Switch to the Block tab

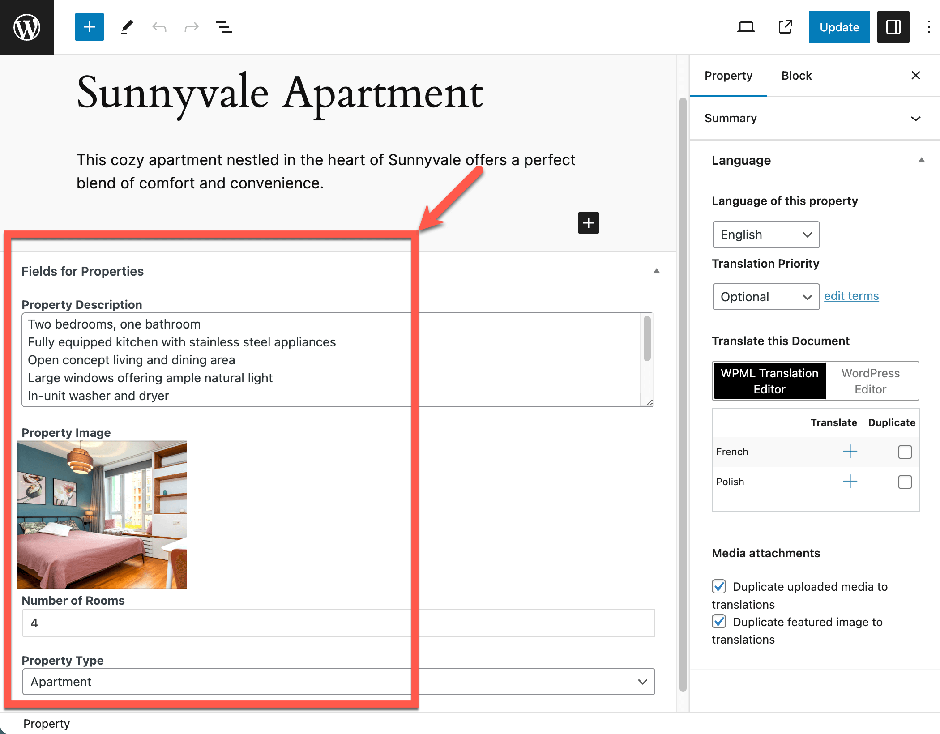[x=796, y=76]
